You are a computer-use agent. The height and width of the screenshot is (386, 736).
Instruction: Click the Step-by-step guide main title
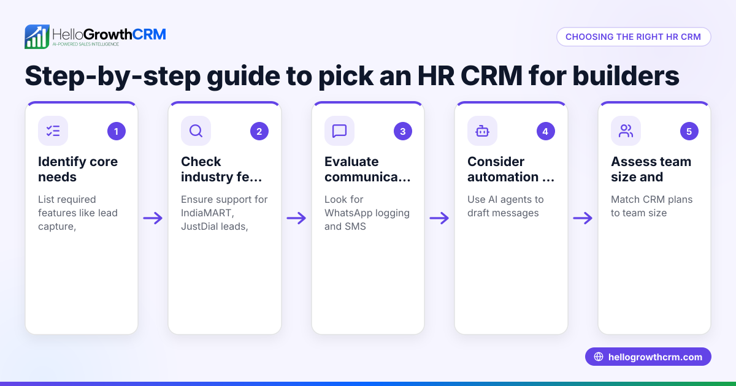[x=352, y=76]
